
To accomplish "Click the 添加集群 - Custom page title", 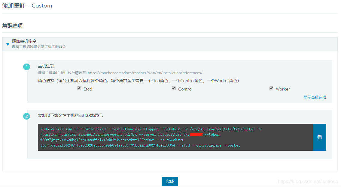I will (x=27, y=6).
